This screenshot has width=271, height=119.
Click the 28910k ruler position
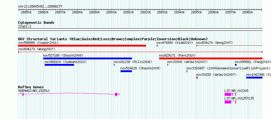[128, 12]
